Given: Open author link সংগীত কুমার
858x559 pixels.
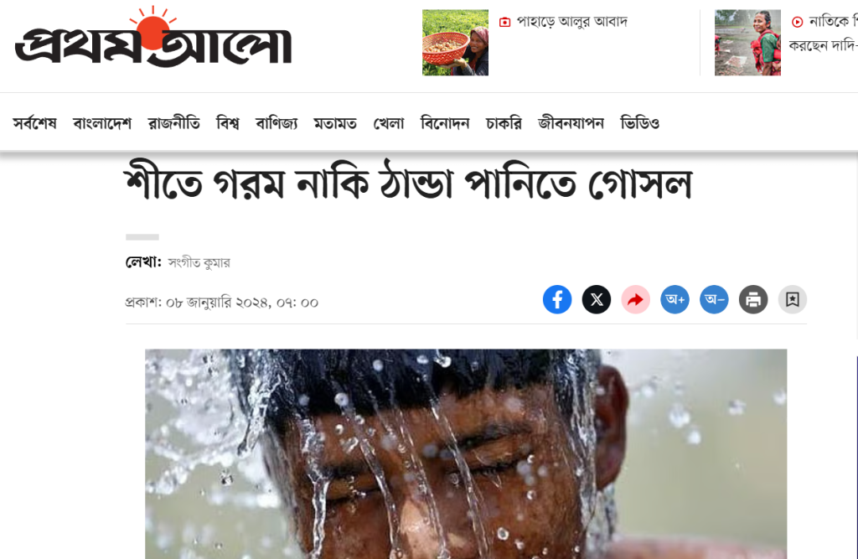Looking at the screenshot, I should coord(199,263).
